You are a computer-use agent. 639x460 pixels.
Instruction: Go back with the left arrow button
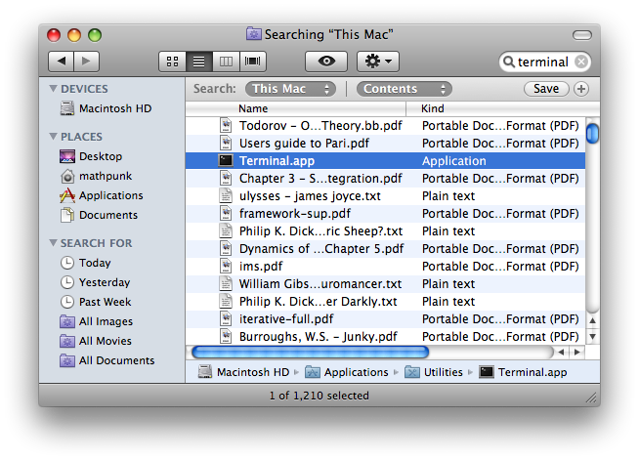click(x=62, y=62)
